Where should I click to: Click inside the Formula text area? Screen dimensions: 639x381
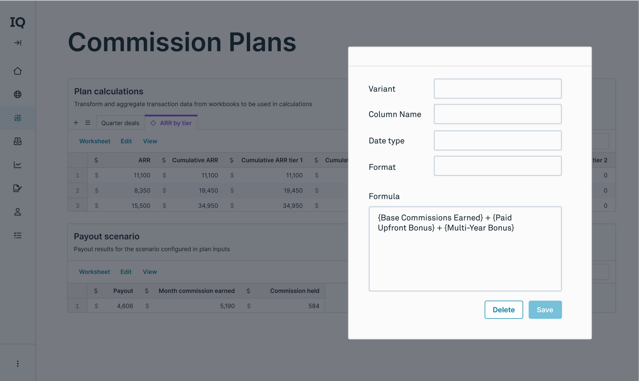tap(465, 249)
